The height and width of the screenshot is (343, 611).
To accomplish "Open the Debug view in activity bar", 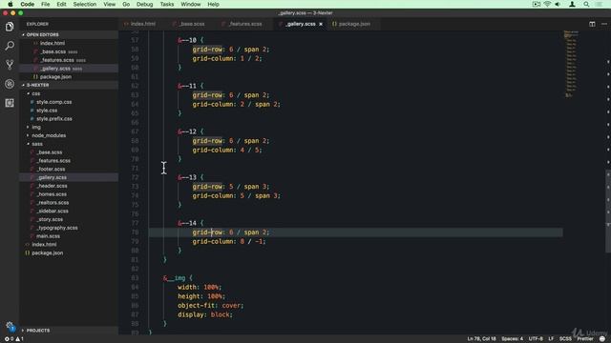I will [x=10, y=84].
